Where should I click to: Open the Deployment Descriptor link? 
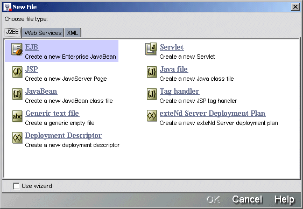point(64,135)
